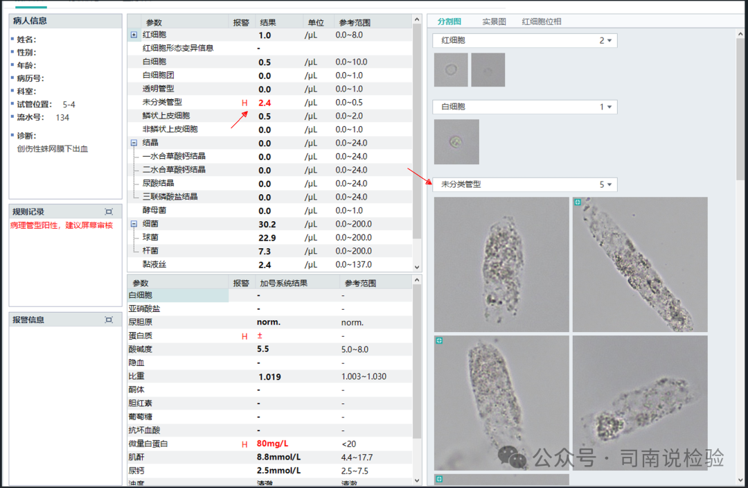Select the 比重 row
The height and width of the screenshot is (488, 748).
[269, 376]
